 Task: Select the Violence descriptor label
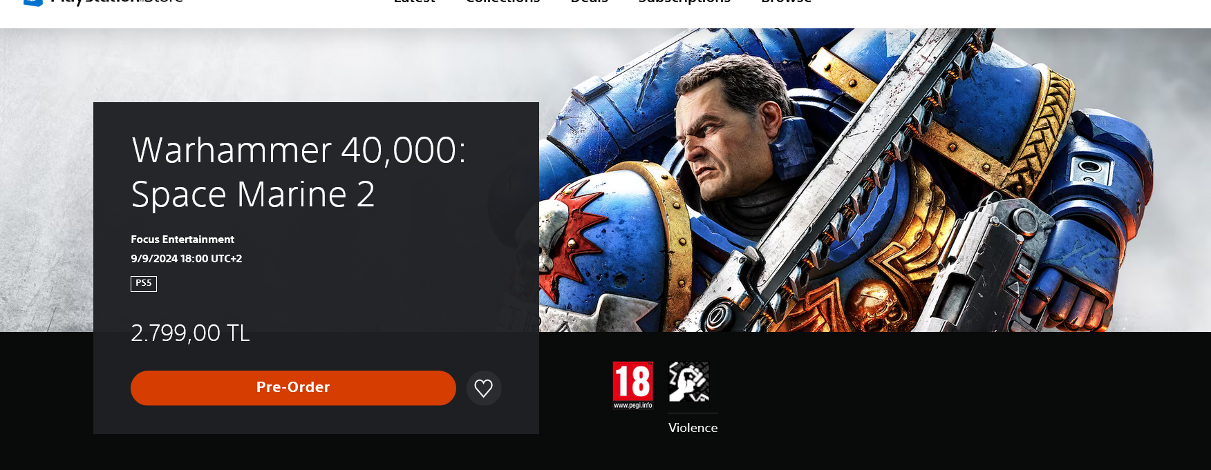click(693, 428)
